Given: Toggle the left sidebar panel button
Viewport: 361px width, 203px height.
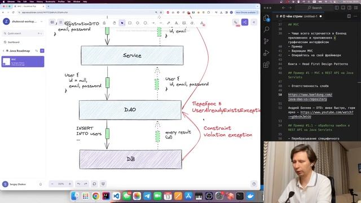Looking at the screenshot, I should pos(52,22).
